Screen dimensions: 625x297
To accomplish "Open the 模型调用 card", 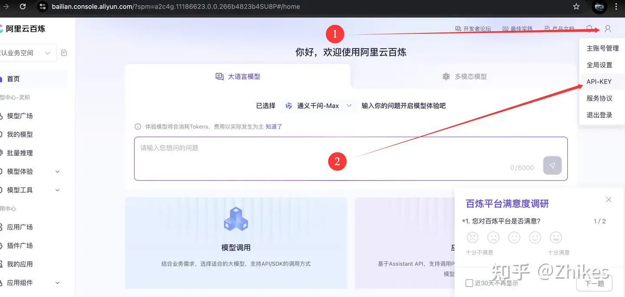I will (236, 243).
